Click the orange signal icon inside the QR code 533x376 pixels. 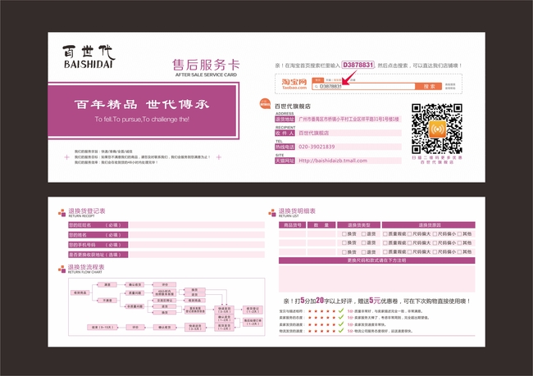pyautogui.click(x=438, y=129)
